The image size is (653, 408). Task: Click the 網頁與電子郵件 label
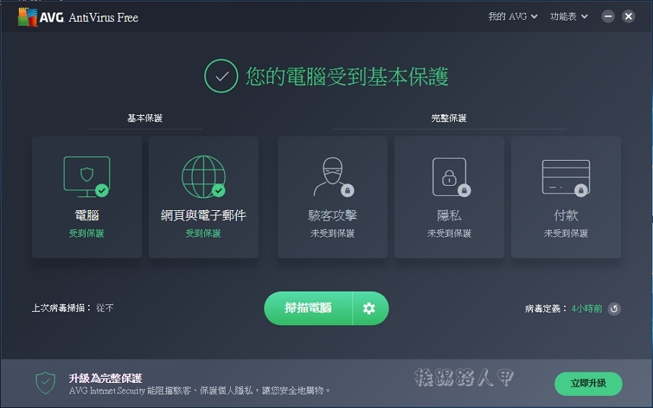(203, 215)
